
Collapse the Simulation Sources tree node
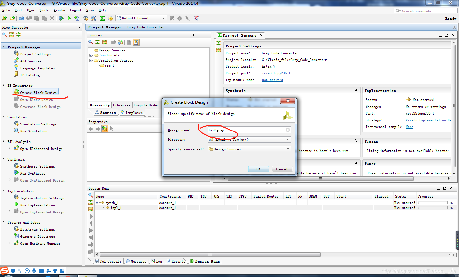click(x=91, y=60)
